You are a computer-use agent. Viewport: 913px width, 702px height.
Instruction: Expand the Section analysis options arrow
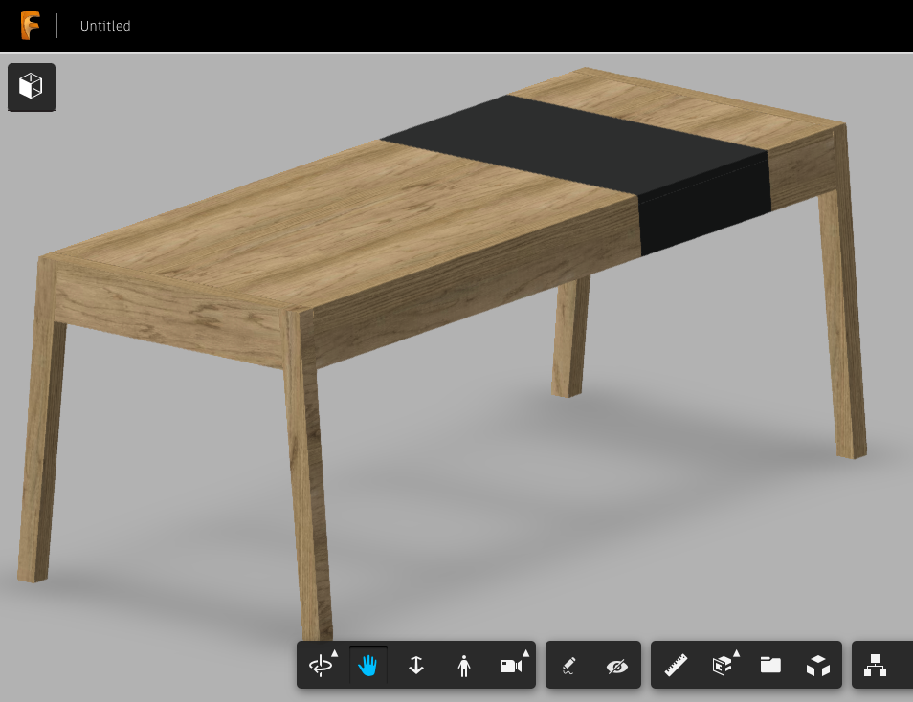tap(737, 653)
